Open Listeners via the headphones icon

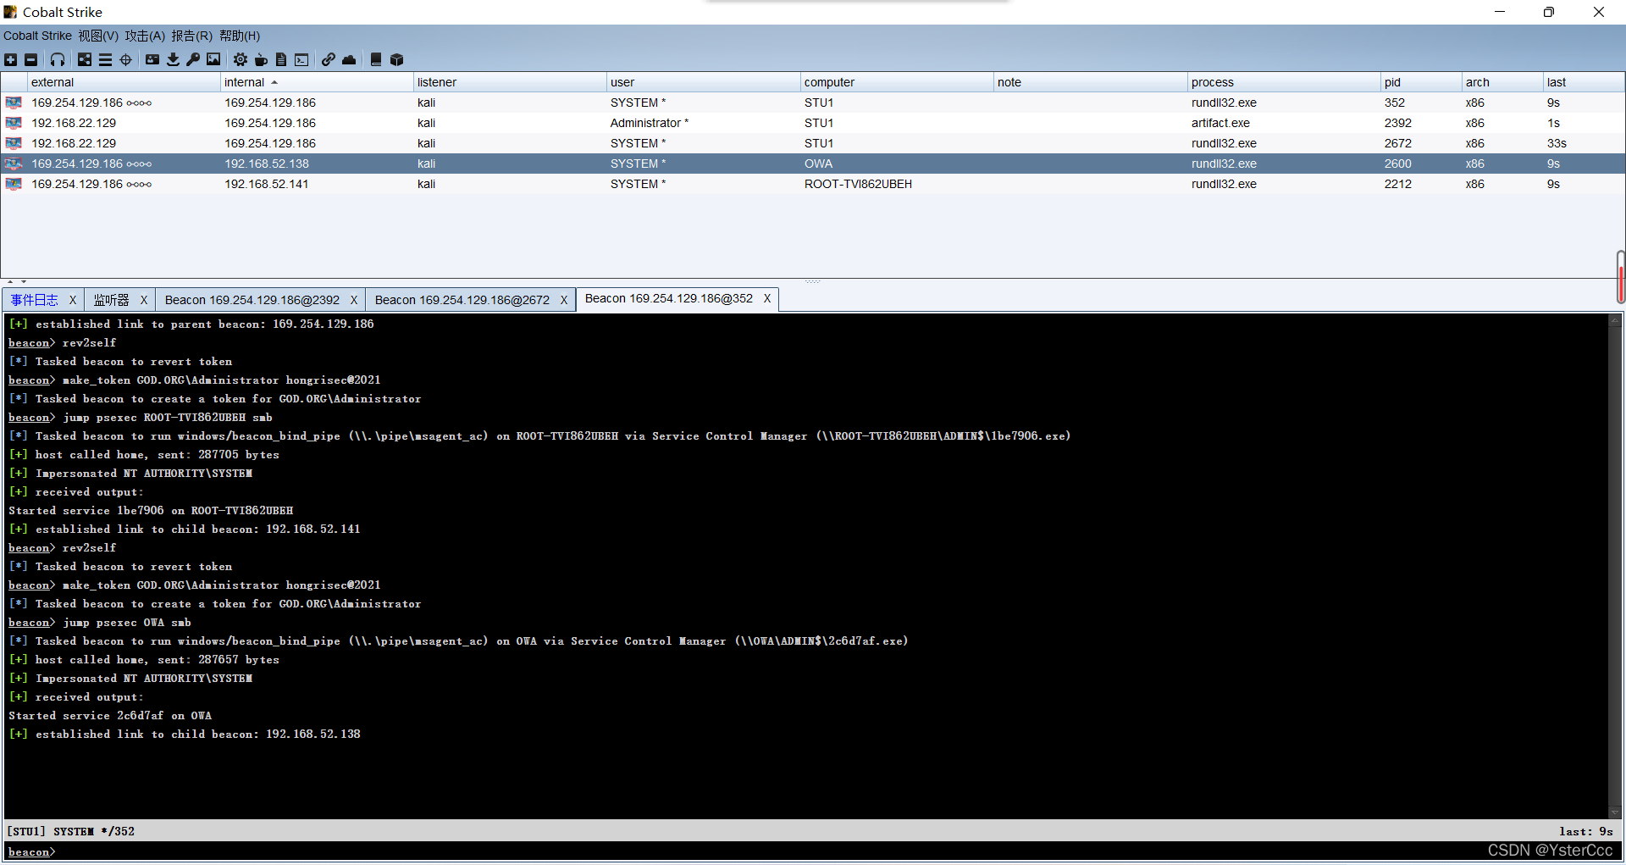[x=58, y=59]
